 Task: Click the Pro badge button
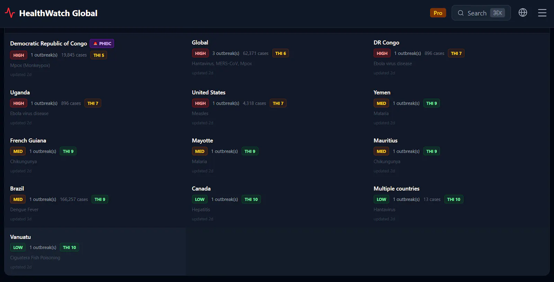tap(438, 13)
